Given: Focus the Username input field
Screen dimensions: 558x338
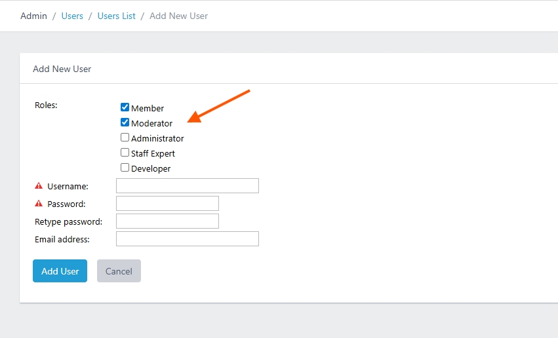Looking at the screenshot, I should pyautogui.click(x=188, y=186).
